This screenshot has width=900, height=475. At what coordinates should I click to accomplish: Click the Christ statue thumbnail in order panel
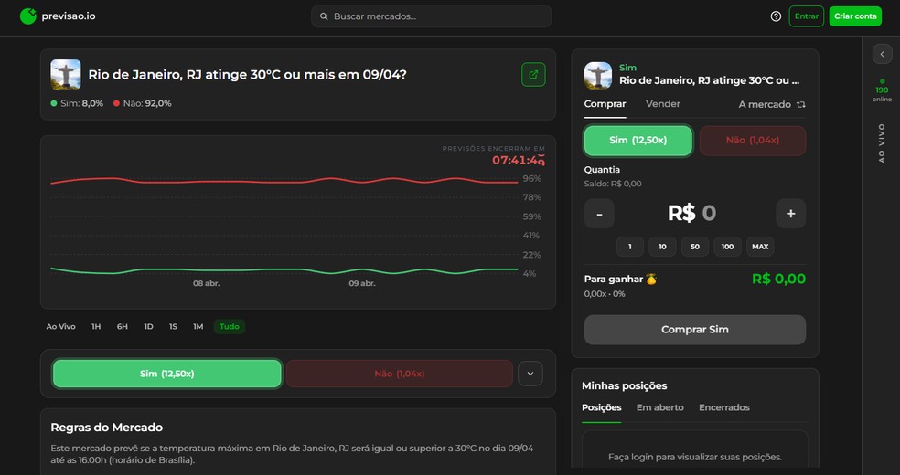tap(598, 75)
